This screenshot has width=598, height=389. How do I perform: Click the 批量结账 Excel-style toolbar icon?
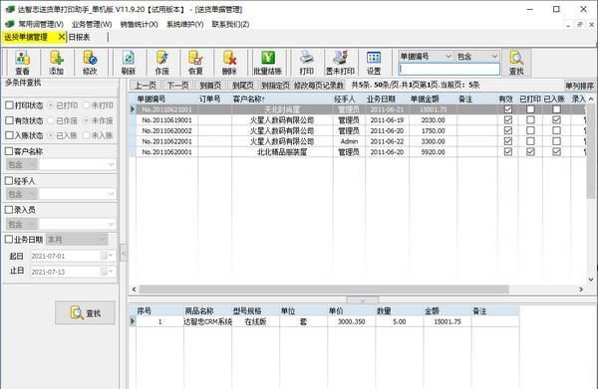pos(268,63)
